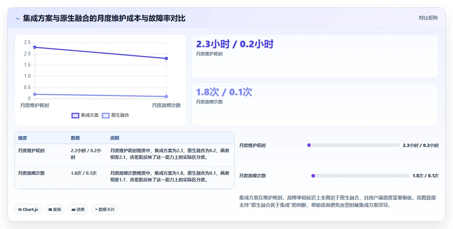Click the large 2.3小时 / 0.2小时 card value

(235, 44)
